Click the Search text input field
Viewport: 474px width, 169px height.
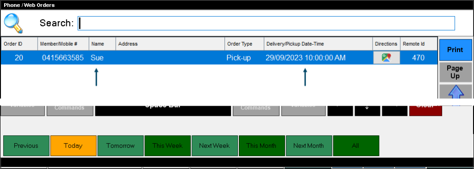tap(266, 23)
